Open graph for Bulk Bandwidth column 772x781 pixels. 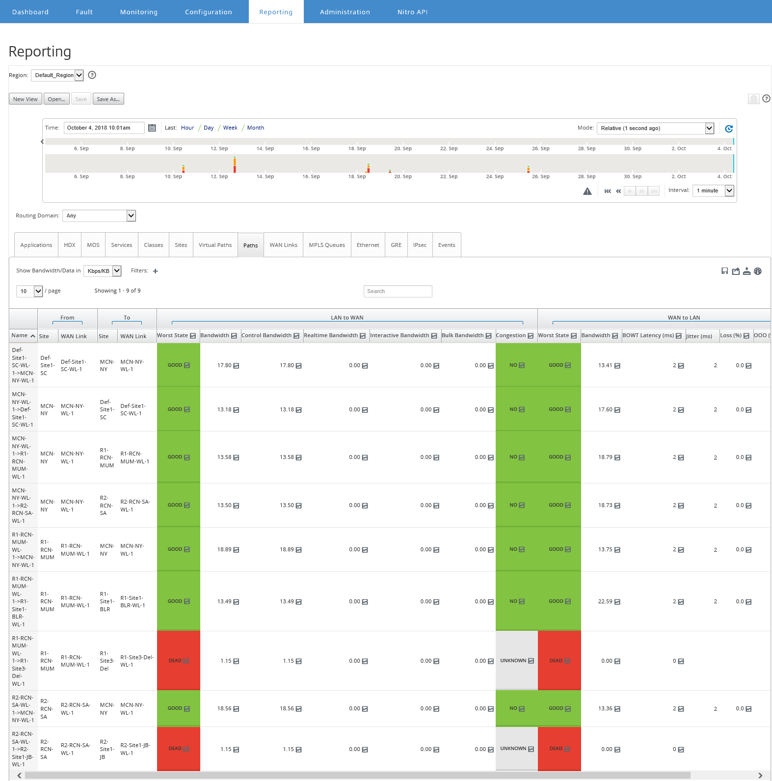488,336
